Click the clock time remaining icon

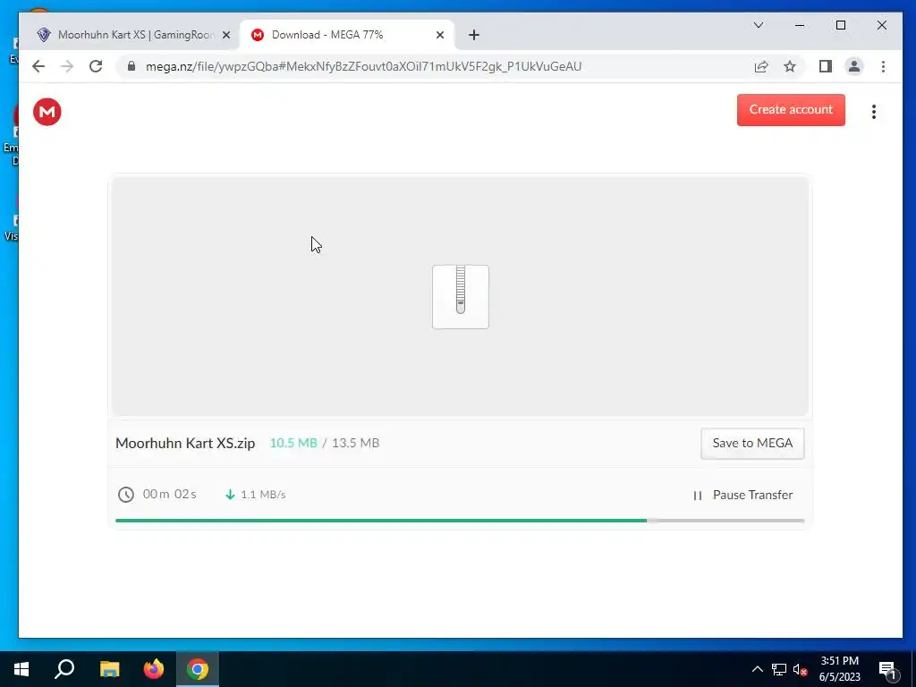coord(125,495)
